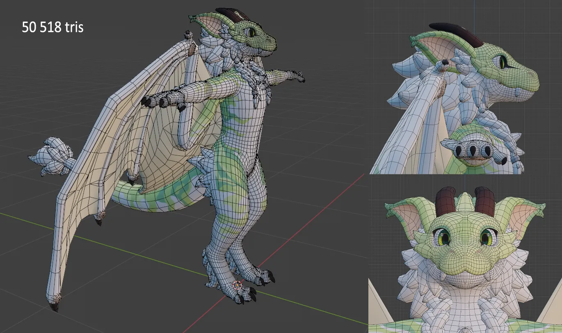This screenshot has height=333, width=562.
Task: Open the front-view face render panel
Action: (x=465, y=254)
